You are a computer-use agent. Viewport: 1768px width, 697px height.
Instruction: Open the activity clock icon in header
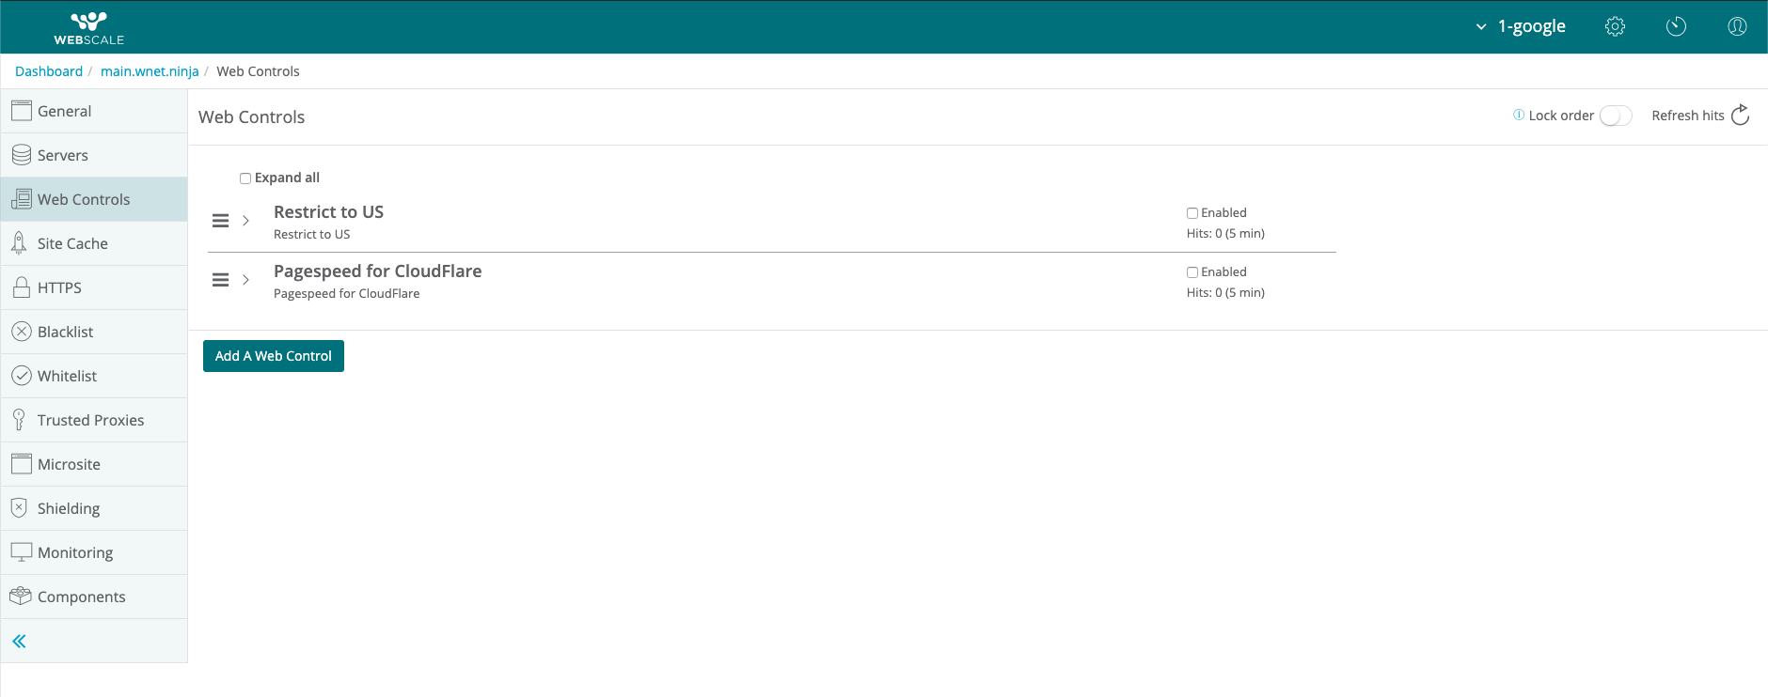click(x=1676, y=26)
